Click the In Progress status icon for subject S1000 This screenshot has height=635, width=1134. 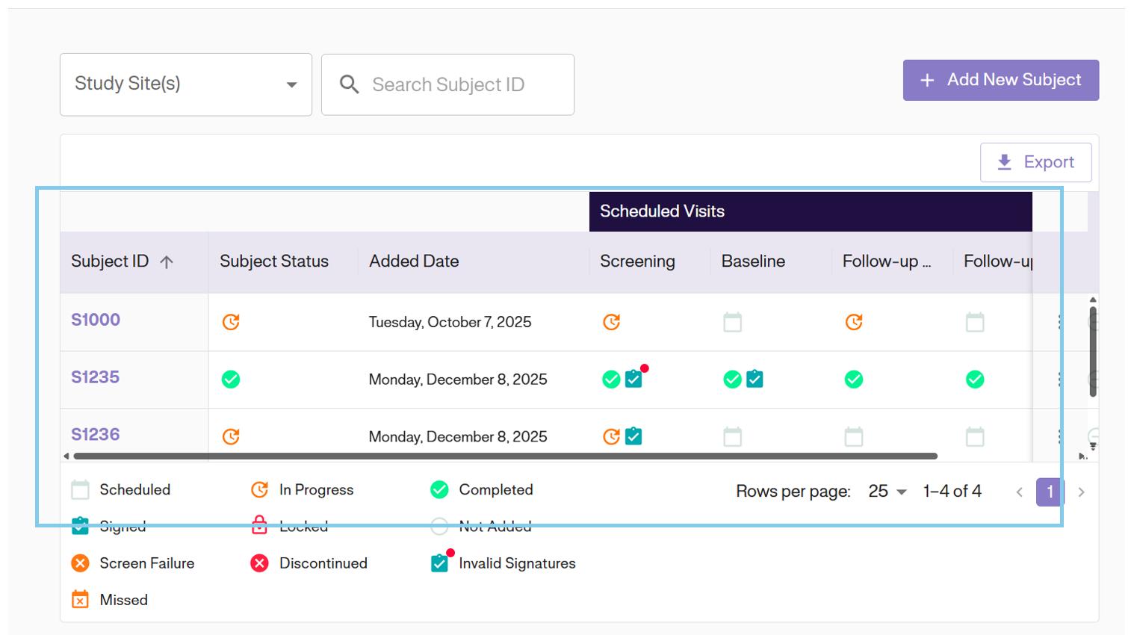tap(232, 322)
